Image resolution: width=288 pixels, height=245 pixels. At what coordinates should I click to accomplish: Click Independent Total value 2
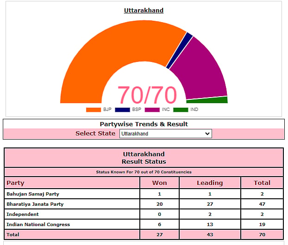click(x=262, y=214)
